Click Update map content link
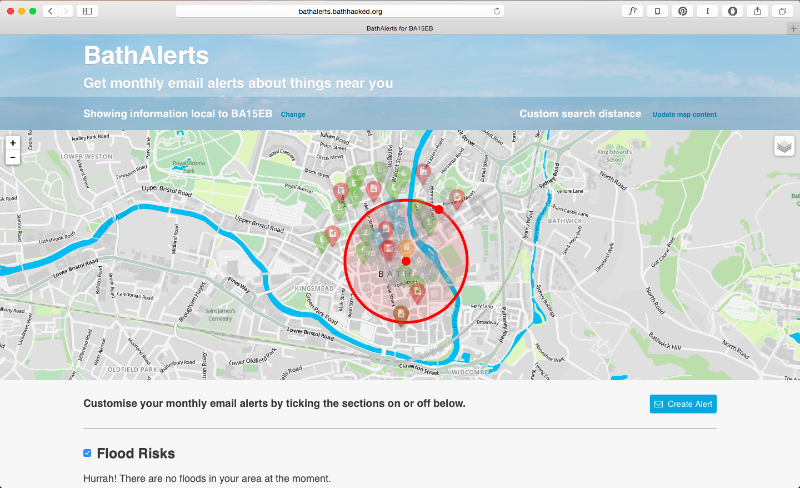This screenshot has height=488, width=800. pos(684,114)
